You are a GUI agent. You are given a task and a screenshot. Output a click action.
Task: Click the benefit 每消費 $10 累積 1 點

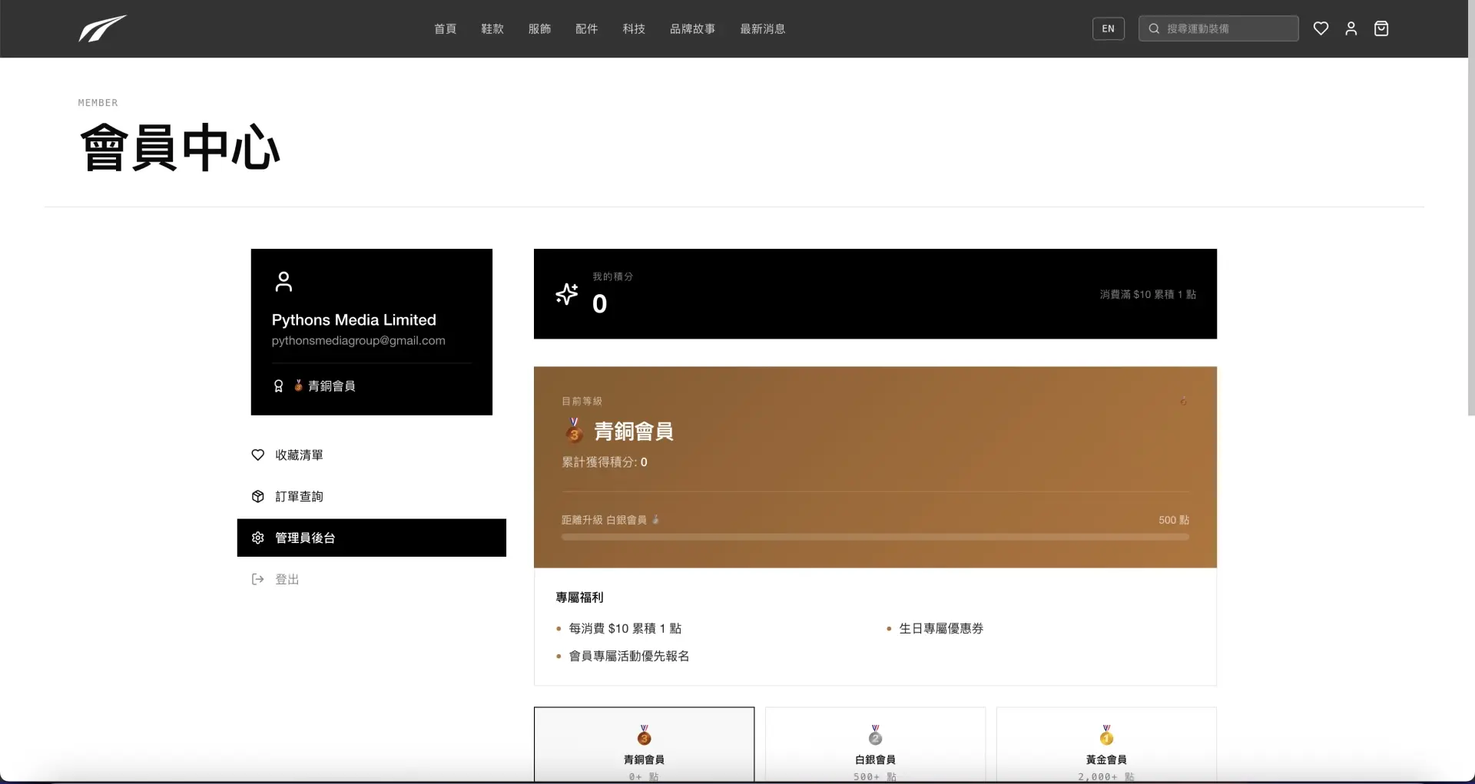point(625,628)
